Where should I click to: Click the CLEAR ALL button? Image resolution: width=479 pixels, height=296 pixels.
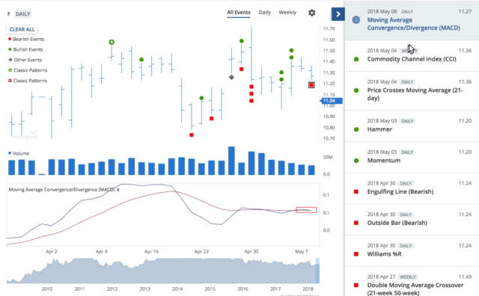(x=22, y=29)
